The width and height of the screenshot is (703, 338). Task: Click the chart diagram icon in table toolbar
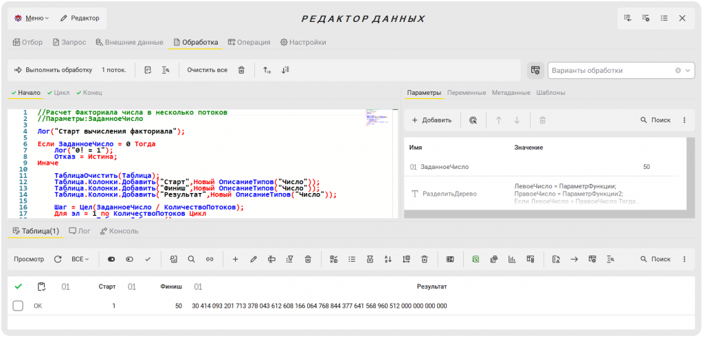pyautogui.click(x=512, y=259)
